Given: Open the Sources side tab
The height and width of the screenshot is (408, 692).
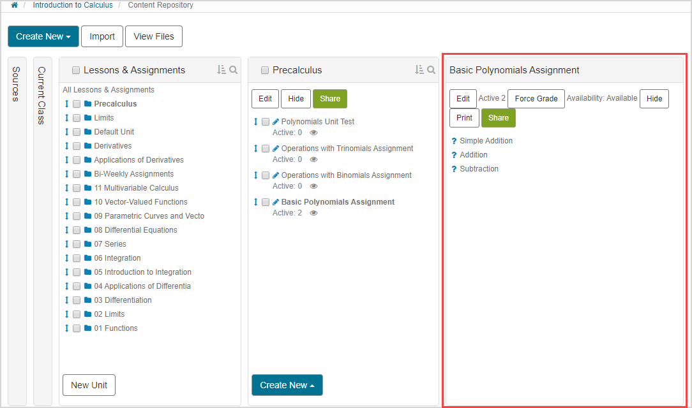Looking at the screenshot, I should tap(17, 84).
